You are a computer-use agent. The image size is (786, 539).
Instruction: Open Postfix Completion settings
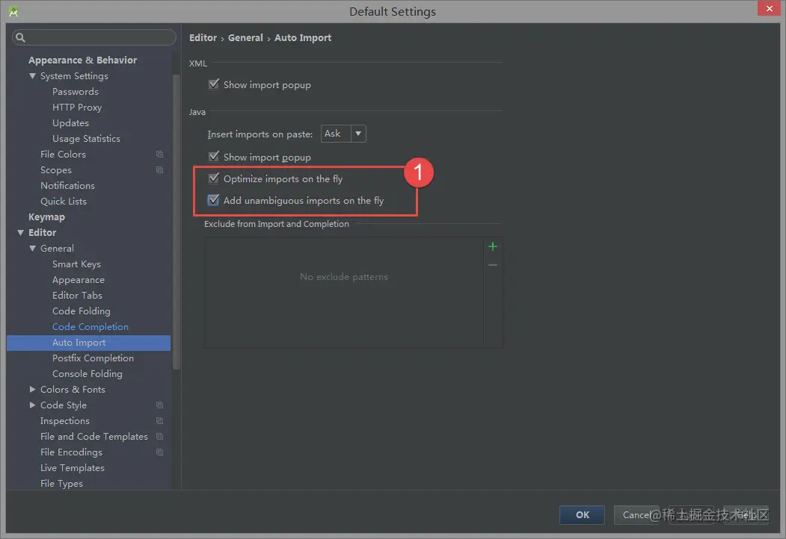pos(93,358)
